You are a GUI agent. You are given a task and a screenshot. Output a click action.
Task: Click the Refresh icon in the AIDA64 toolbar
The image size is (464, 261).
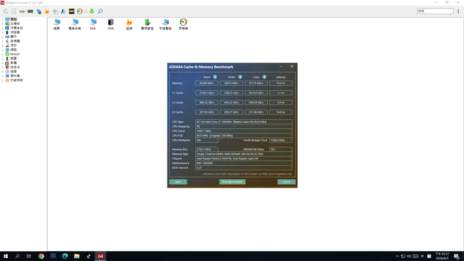[6, 11]
